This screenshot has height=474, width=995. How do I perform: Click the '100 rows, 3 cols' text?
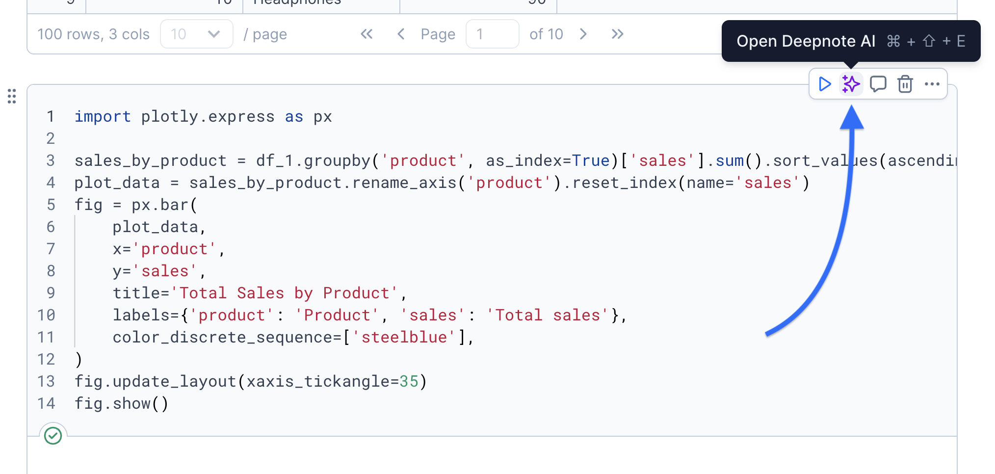pyautogui.click(x=93, y=34)
